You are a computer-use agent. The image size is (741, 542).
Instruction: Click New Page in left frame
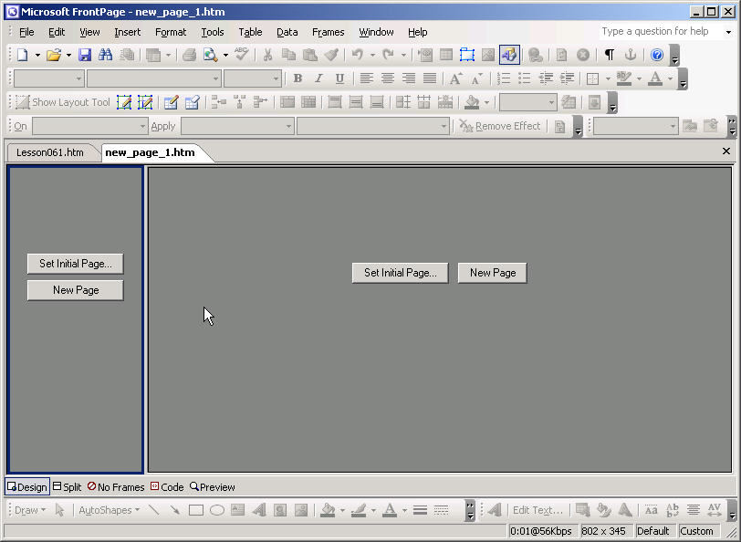pos(76,290)
